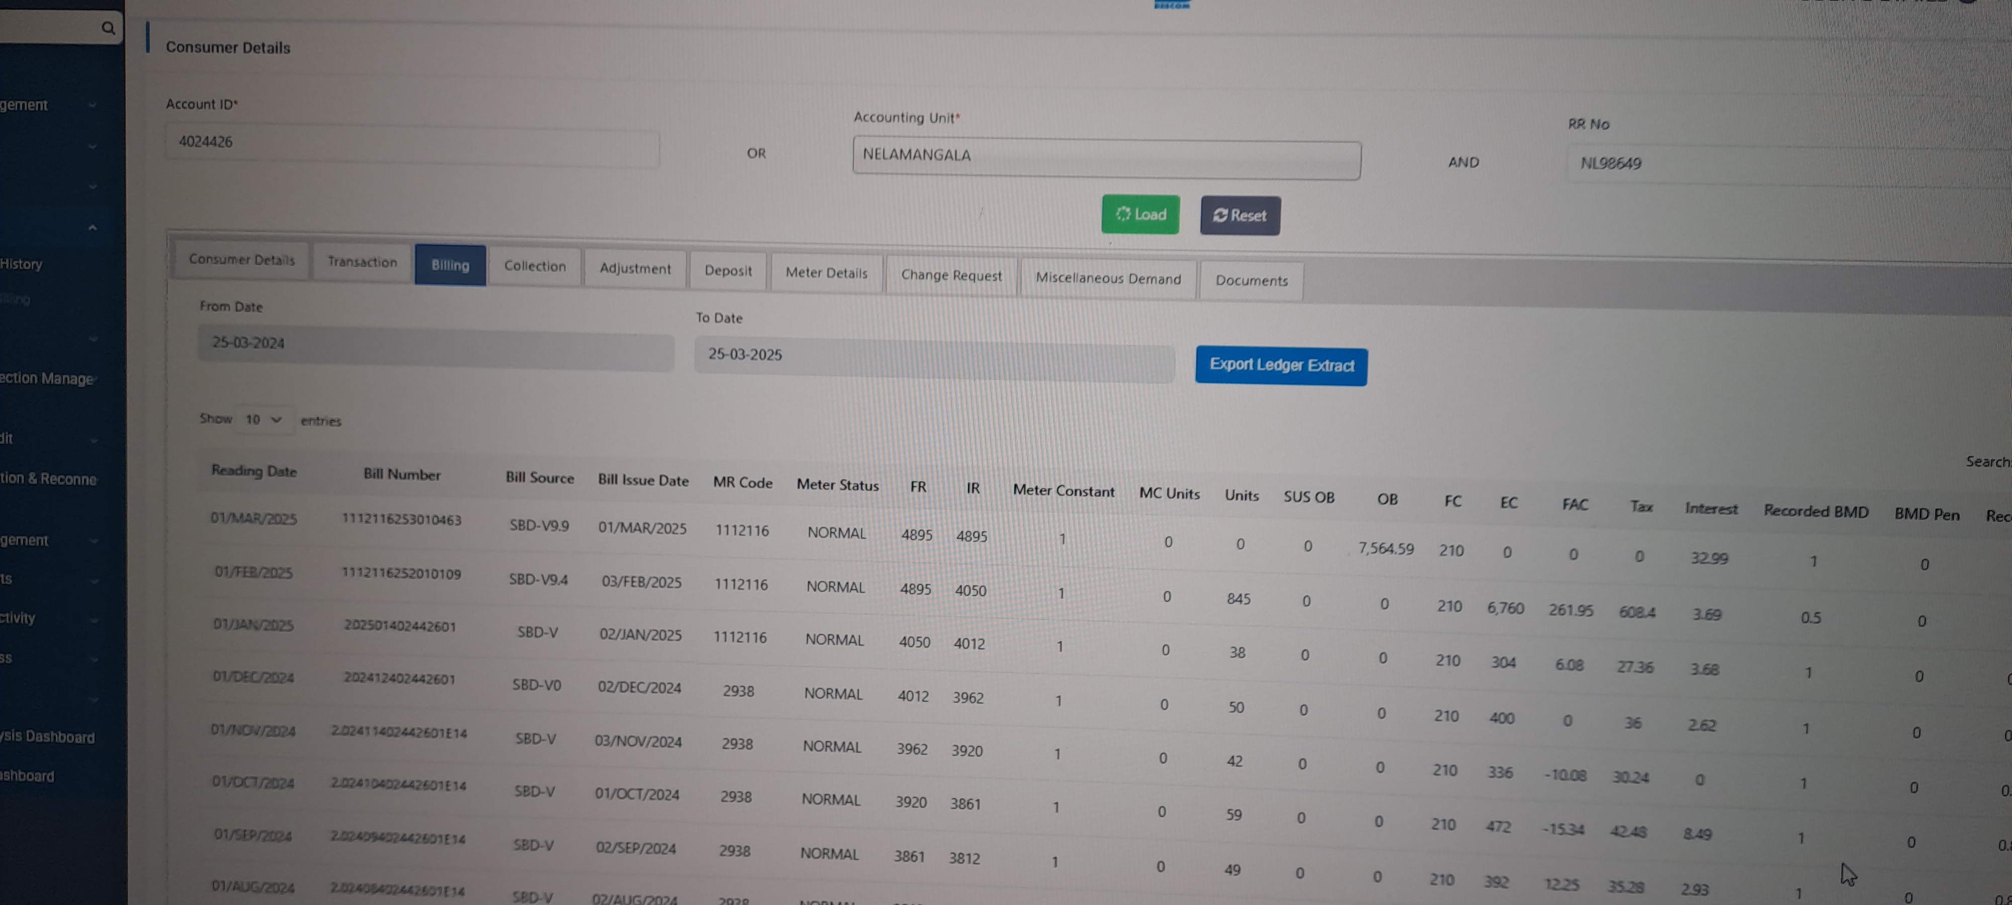This screenshot has width=2012, height=905.
Task: Go to the Meter Details tab
Action: pyautogui.click(x=826, y=273)
